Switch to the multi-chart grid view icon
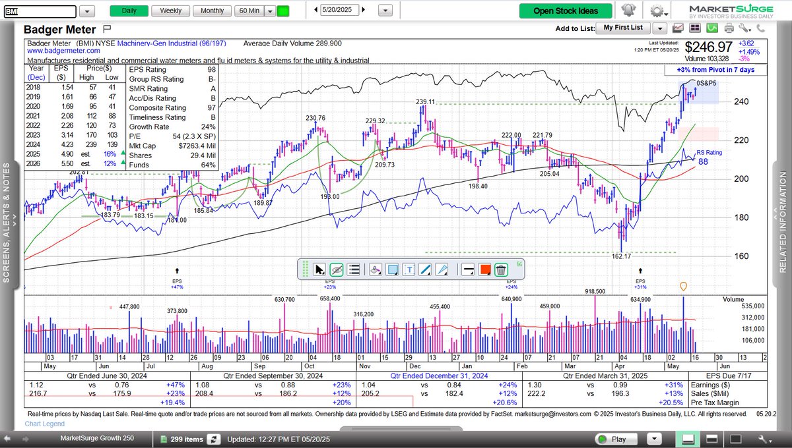792x448 pixels. point(694,28)
